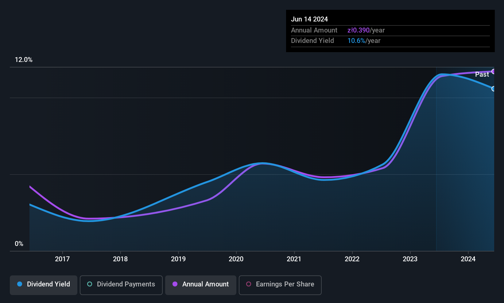Screen dimensions: 504x303
Task: Click the 10.6%/year yield value
Action: coord(364,41)
